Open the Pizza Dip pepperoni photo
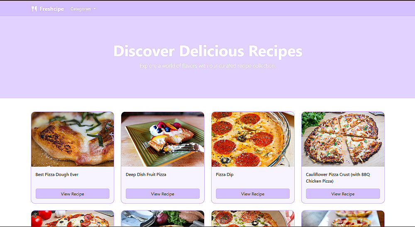Screen dimensions: 415x227 [x=253, y=139]
